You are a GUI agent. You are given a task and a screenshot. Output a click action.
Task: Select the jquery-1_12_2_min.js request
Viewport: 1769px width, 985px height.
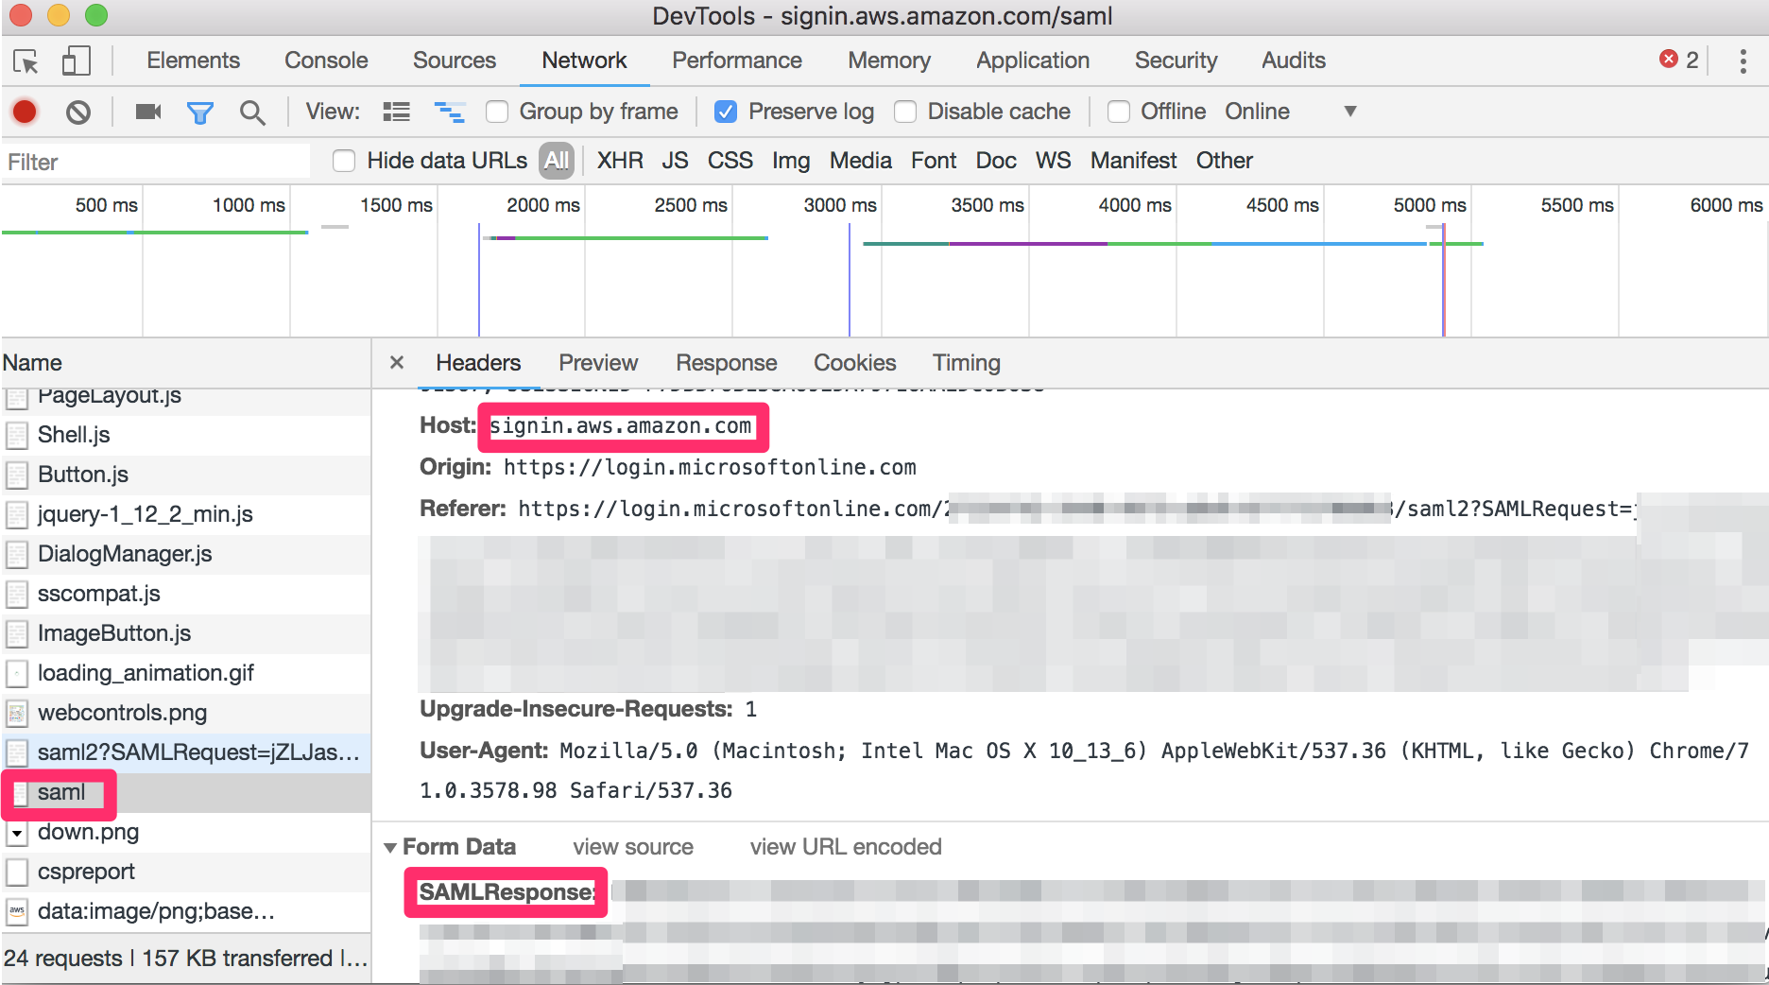pos(186,514)
